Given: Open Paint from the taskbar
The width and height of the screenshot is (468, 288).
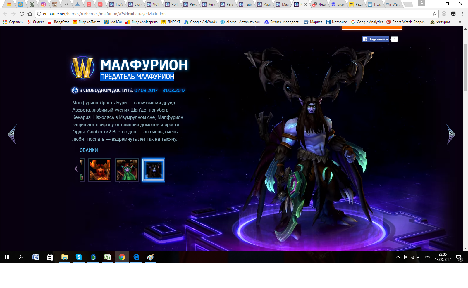Looking at the screenshot, I should (151, 257).
